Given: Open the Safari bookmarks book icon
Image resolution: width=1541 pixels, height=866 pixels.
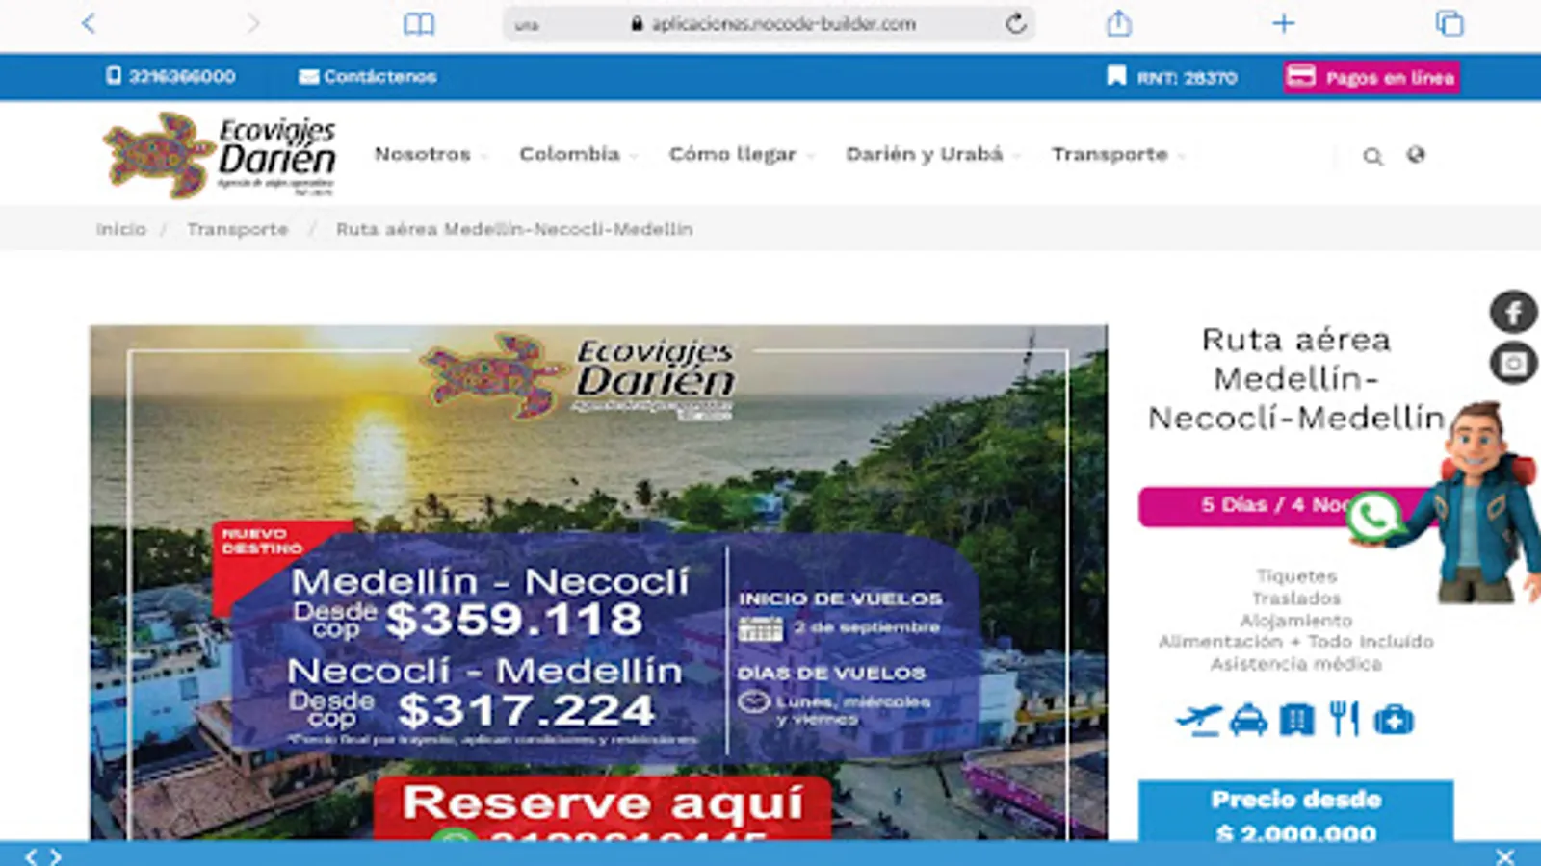Looking at the screenshot, I should [419, 24].
